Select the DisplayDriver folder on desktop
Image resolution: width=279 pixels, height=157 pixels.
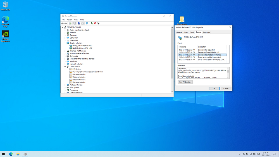tap(182, 20)
